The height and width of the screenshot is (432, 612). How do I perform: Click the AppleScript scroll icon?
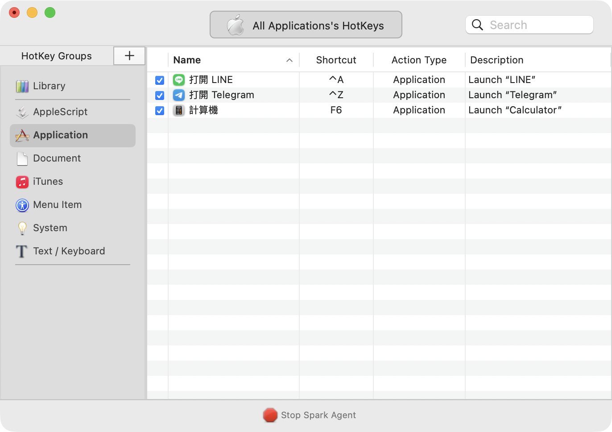22,112
